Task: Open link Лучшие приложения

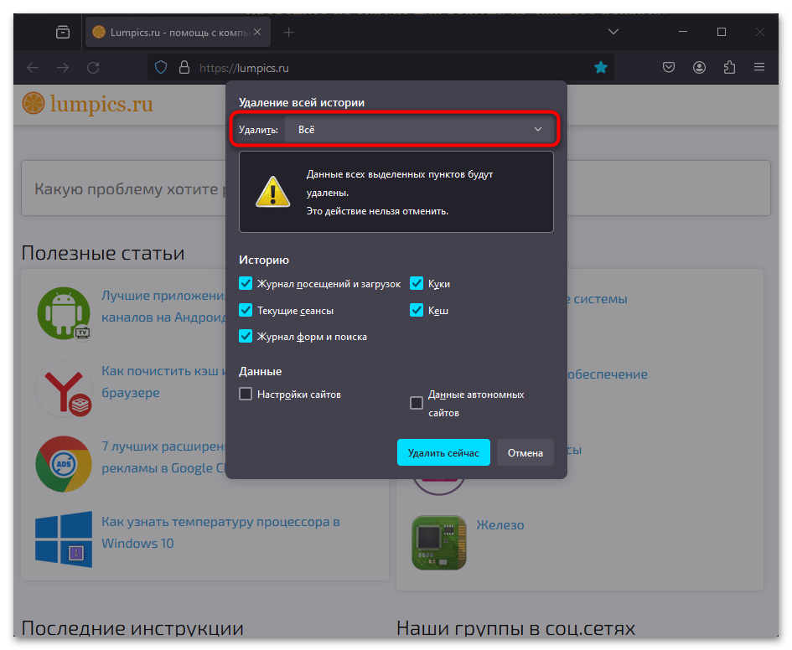Action: tap(164, 306)
